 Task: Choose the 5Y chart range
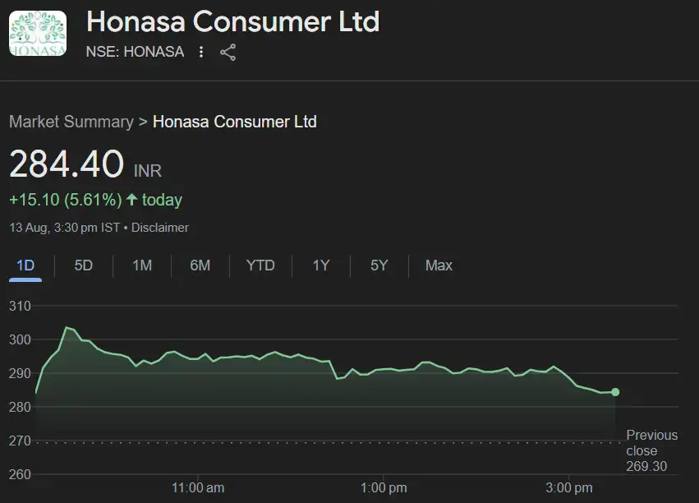coord(379,265)
